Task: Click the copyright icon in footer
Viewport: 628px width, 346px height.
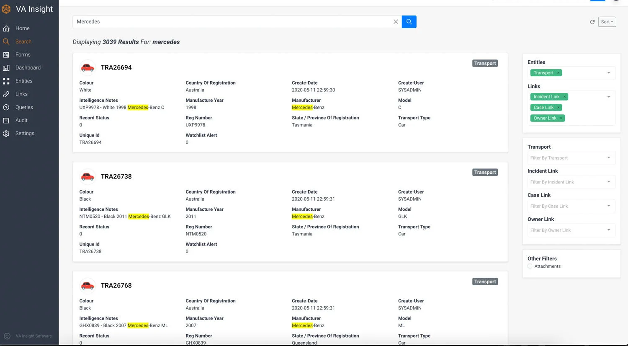Action: (7, 336)
